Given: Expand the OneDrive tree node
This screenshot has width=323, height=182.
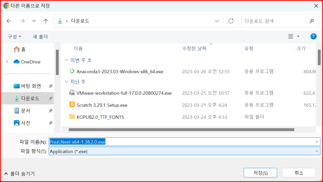Looking at the screenshot, I should point(7,62).
